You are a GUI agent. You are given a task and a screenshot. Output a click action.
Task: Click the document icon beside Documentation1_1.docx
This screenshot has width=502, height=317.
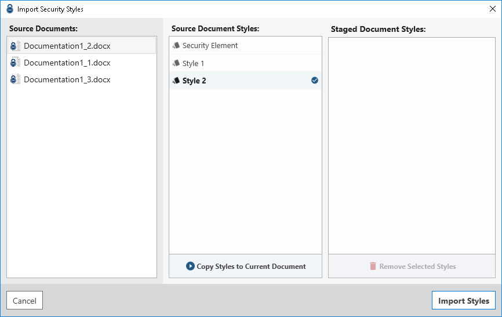(x=15, y=63)
